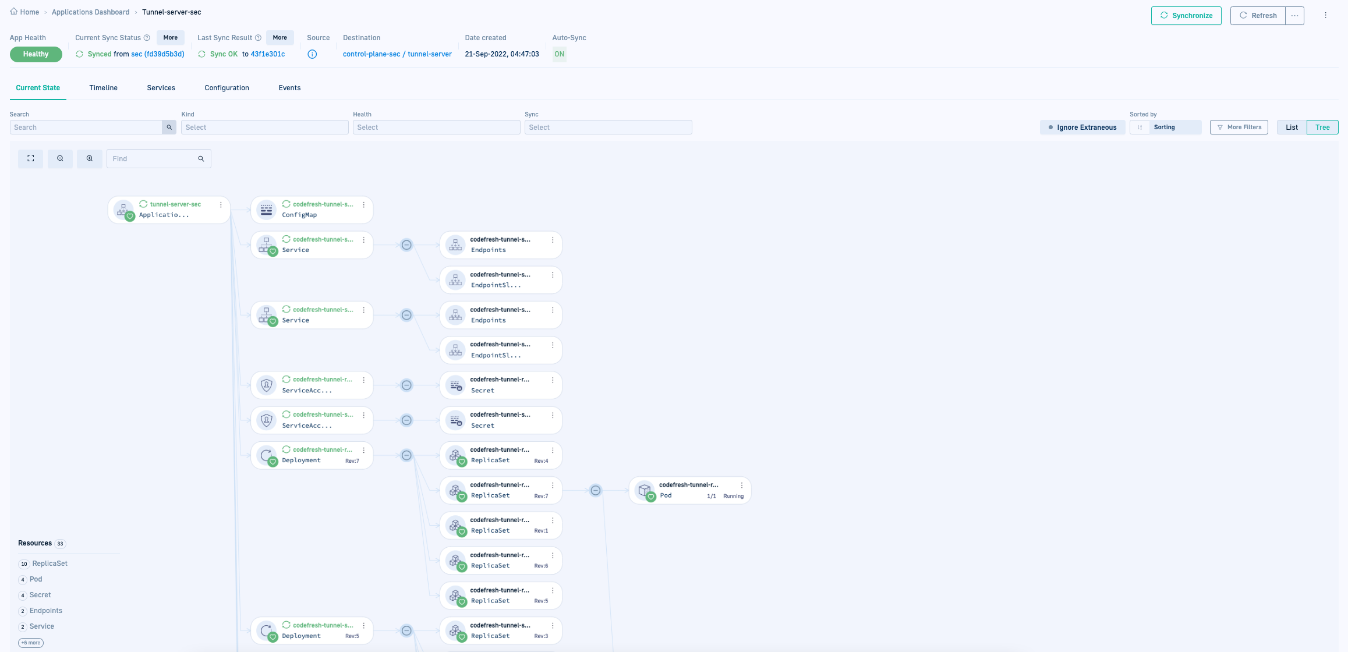The image size is (1348, 652).
Task: Open the Configuration tab
Action: click(227, 88)
